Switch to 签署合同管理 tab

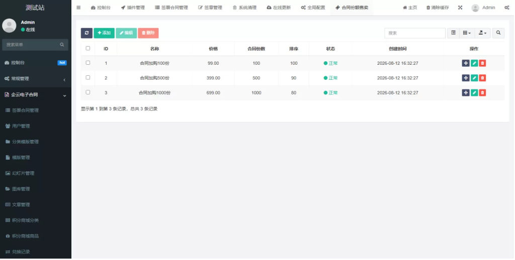[x=171, y=8]
